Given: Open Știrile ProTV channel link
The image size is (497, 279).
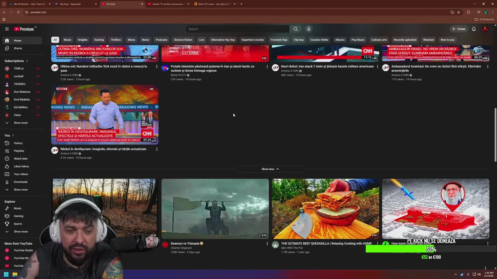Looking at the screenshot, I should coord(178,75).
